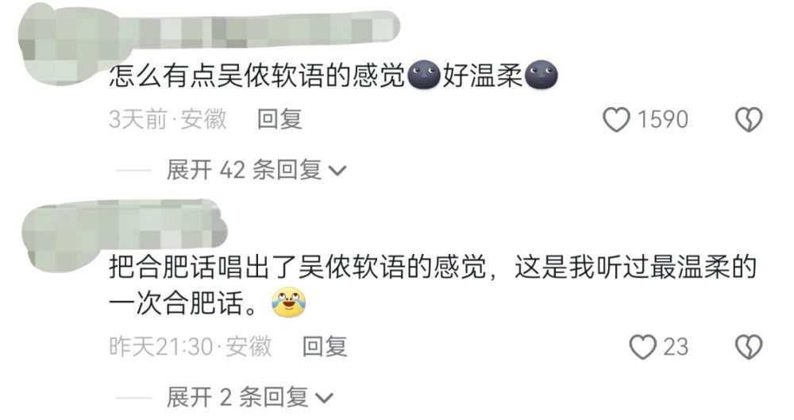This screenshot has width=794, height=420.
Task: Click the chevron next to 2 条回复
Action: [324, 398]
